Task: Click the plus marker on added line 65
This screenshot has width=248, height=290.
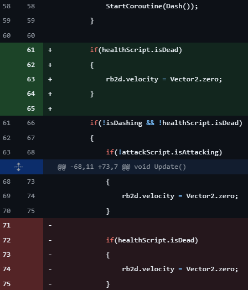Action: [x=50, y=108]
